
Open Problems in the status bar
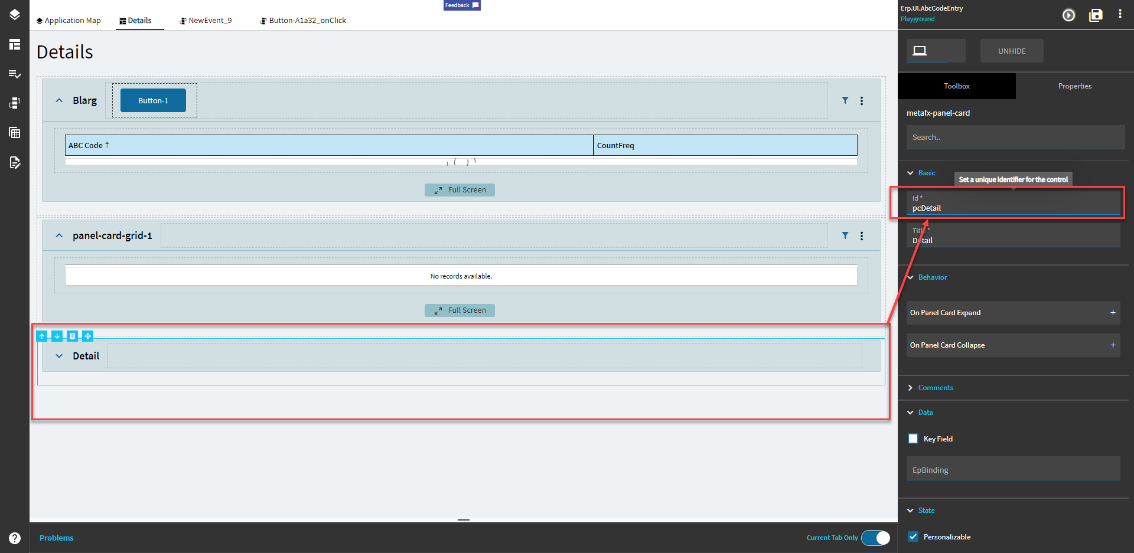pyautogui.click(x=56, y=538)
